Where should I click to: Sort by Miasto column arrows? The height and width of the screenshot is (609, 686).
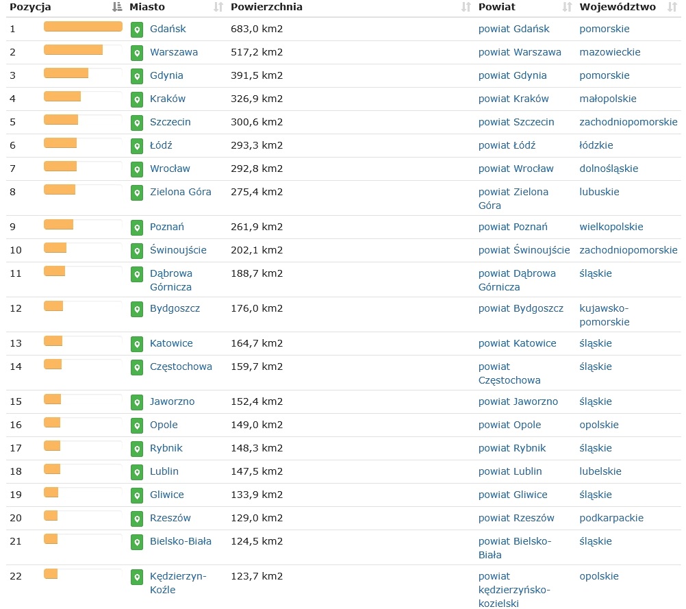[x=218, y=8]
